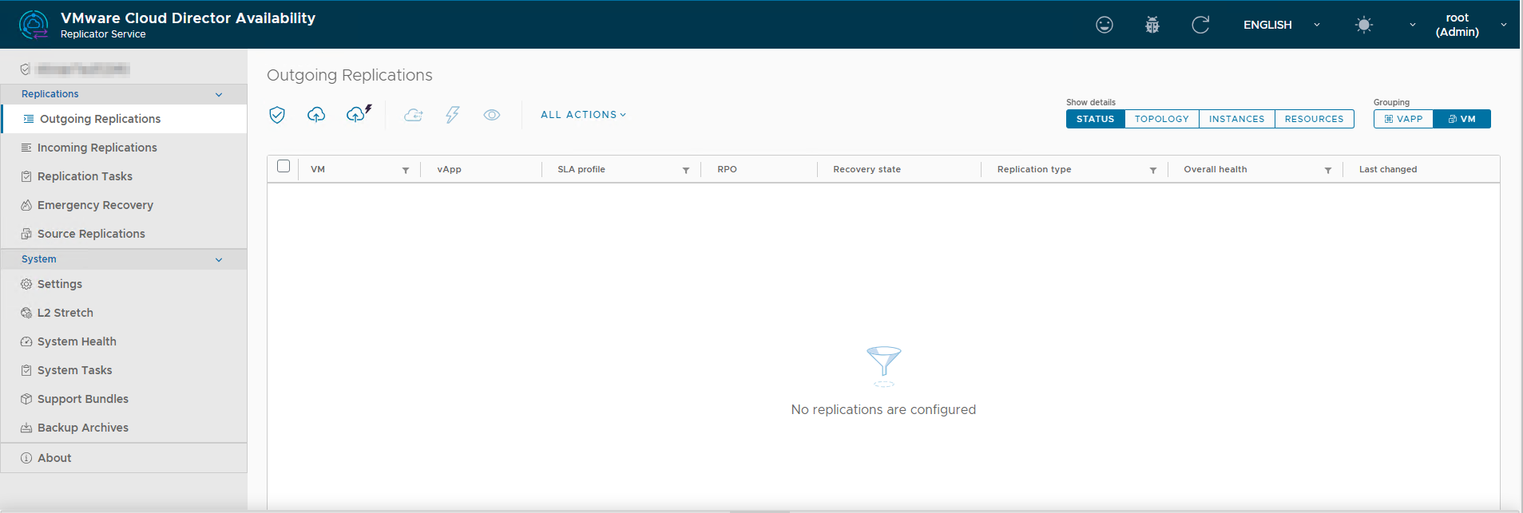Click the plain cloud upload toolbar icon
Viewport: 1523px width, 513px height.
(316, 115)
